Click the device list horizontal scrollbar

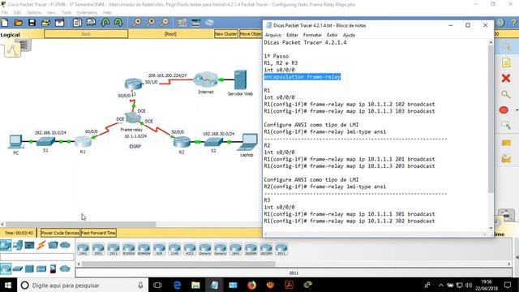(178, 264)
